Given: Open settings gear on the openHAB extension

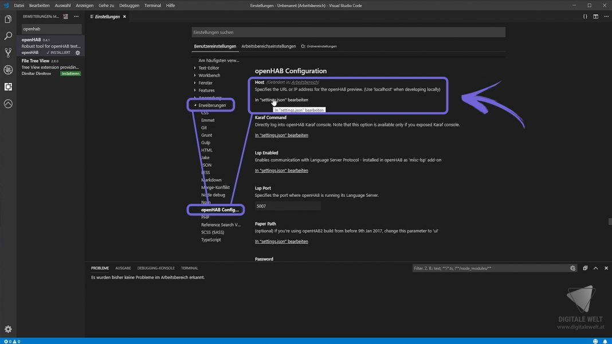Looking at the screenshot, I should (77, 52).
